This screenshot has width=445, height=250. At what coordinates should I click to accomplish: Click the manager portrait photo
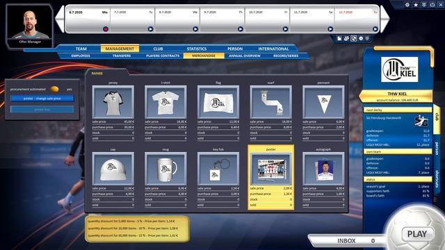coord(31,25)
